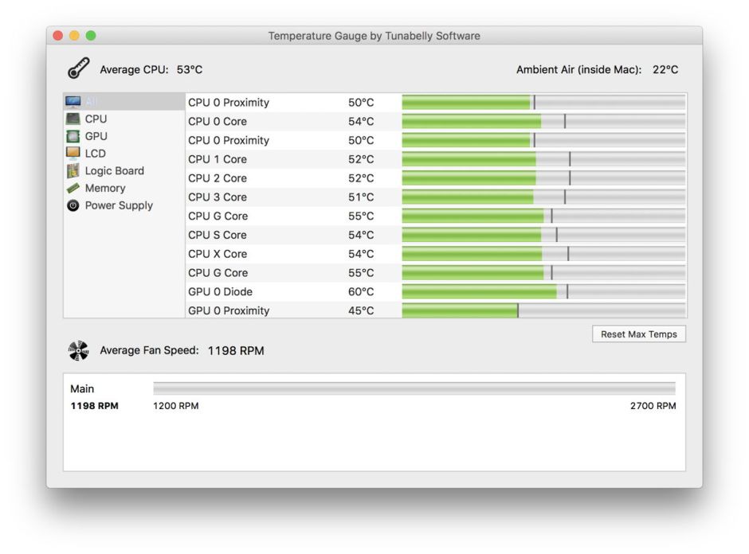The width and height of the screenshot is (749, 554).
Task: Click the Main fan speed bar
Action: [414, 388]
